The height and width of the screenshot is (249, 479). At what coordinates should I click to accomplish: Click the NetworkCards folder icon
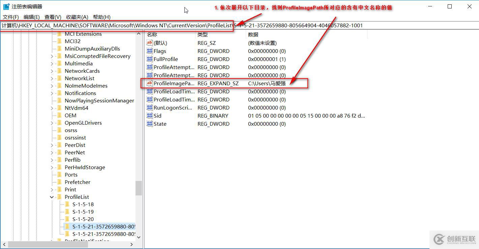(60, 71)
